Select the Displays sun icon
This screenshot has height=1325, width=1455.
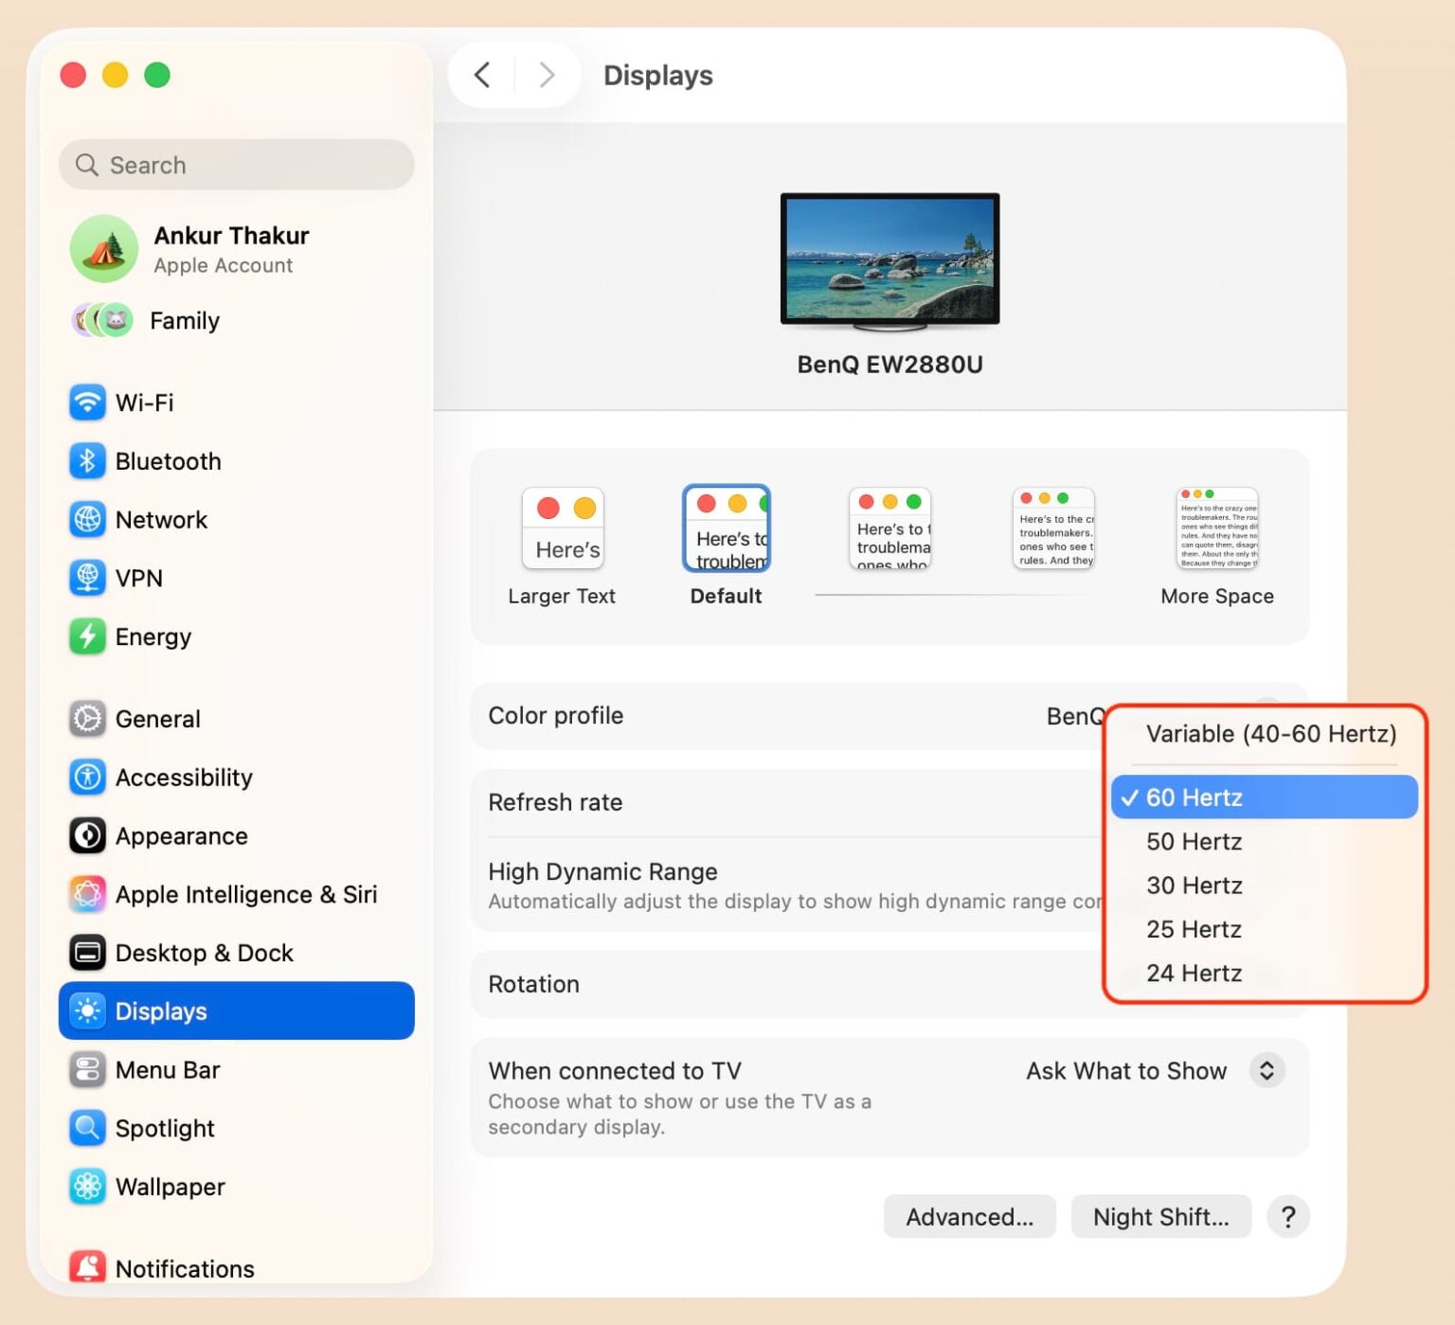point(87,1012)
